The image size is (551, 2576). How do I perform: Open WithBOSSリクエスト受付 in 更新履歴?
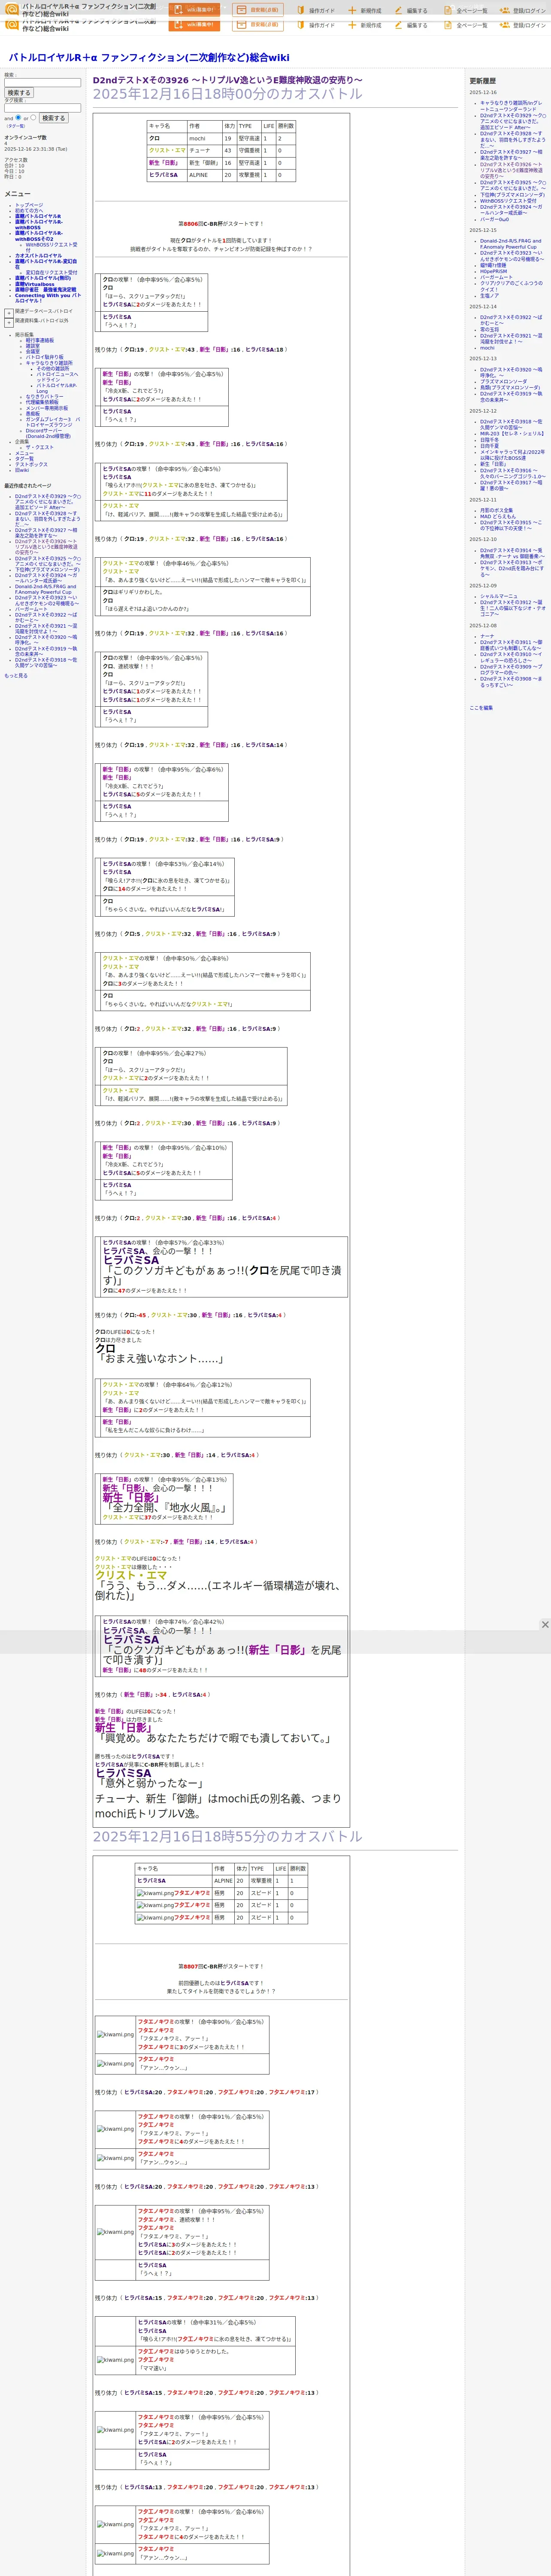coord(508,201)
